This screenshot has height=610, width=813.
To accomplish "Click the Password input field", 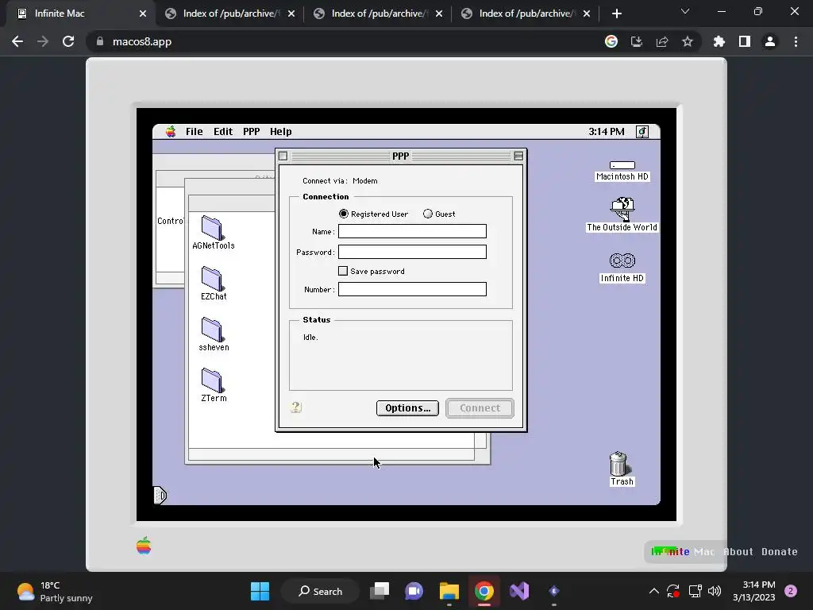I will [412, 252].
